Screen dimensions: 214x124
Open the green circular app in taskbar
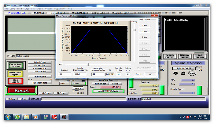pos(17,117)
